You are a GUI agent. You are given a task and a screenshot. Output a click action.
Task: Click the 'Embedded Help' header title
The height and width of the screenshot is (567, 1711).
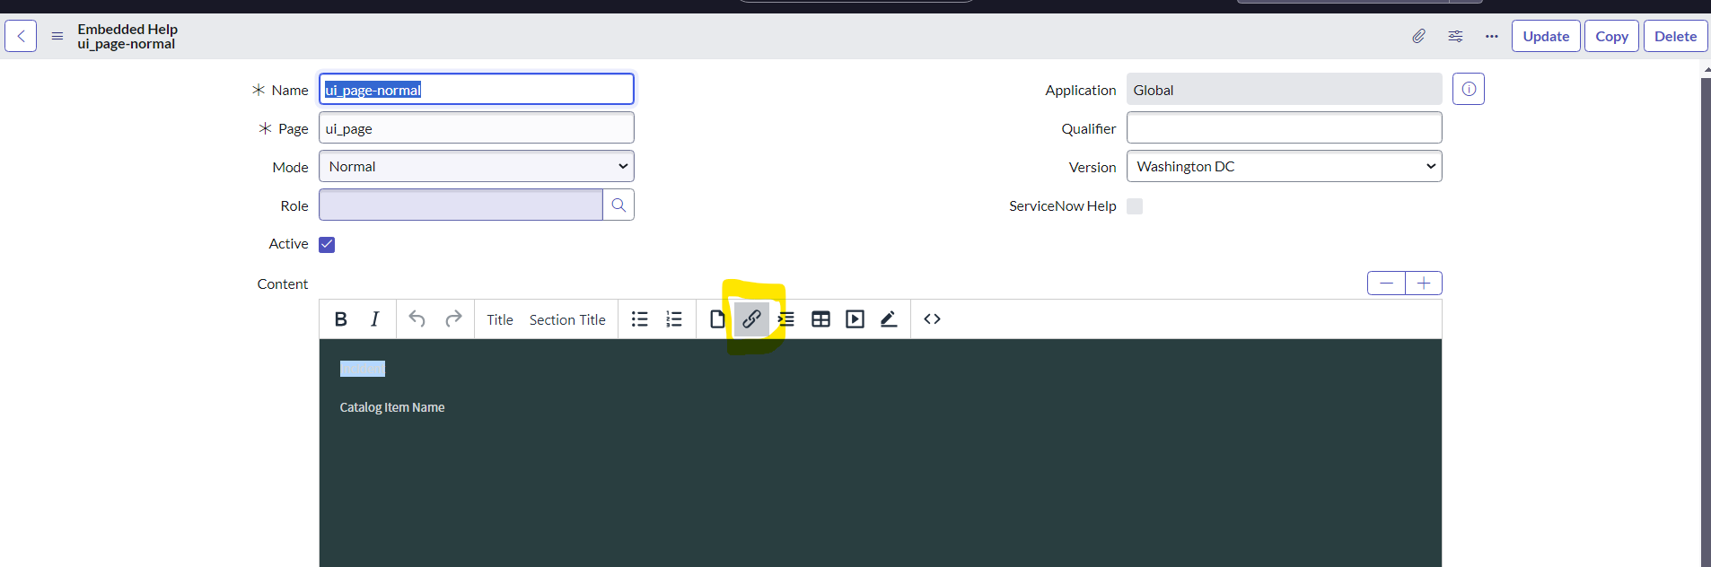click(127, 29)
